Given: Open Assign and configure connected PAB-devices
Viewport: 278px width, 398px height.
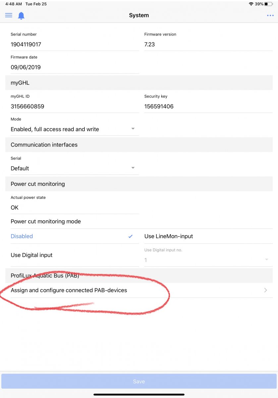Looking at the screenshot, I should click(x=139, y=290).
